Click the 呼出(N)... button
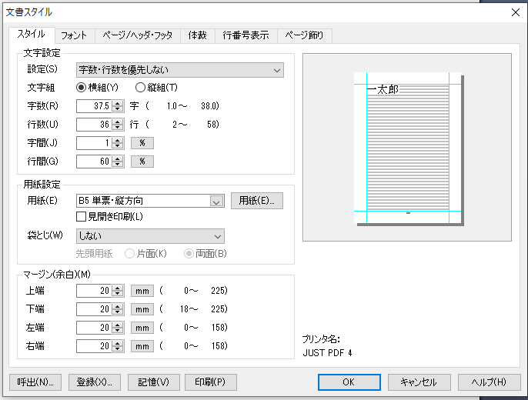This screenshot has height=400, width=528. (x=34, y=382)
